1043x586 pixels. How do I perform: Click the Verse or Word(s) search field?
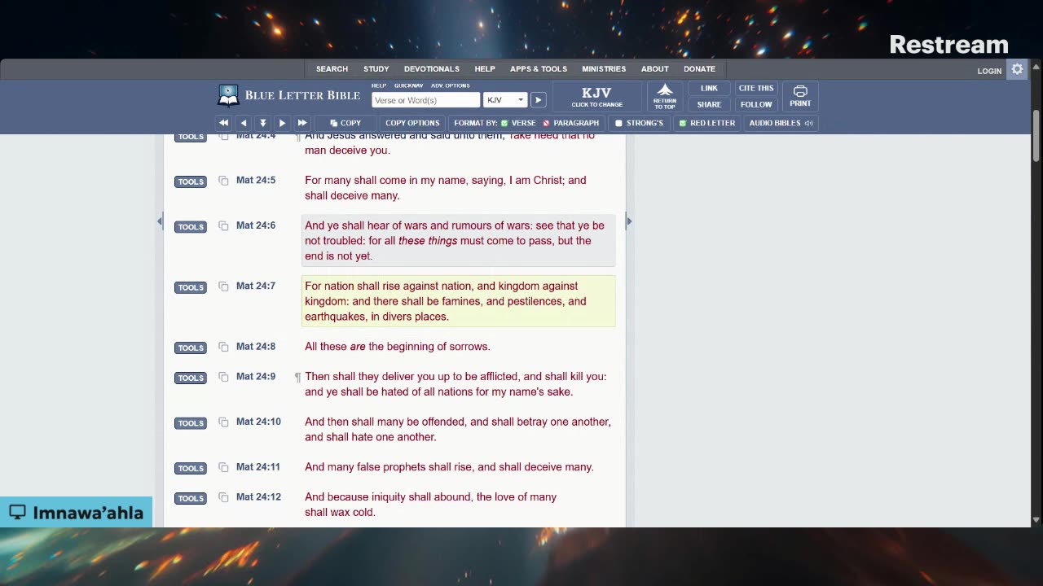[x=425, y=100]
